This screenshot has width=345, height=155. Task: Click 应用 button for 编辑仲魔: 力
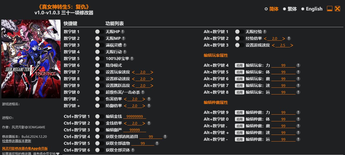coord(240,112)
